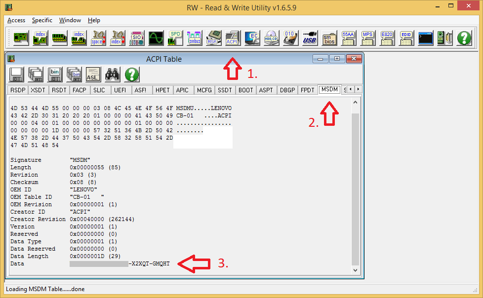Image resolution: width=483 pixels, height=298 pixels.
Task: Open the Specific menu
Action: 42,20
